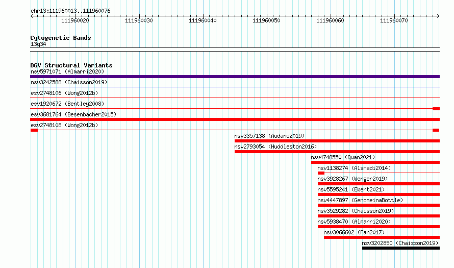The width and height of the screenshot is (454, 268).
Task: Click ruler position 111960020
Action: coord(75,20)
